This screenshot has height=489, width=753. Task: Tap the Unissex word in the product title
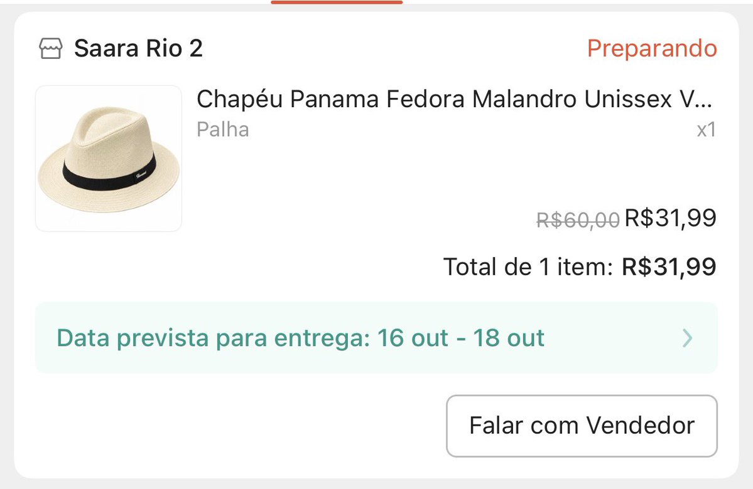[627, 99]
